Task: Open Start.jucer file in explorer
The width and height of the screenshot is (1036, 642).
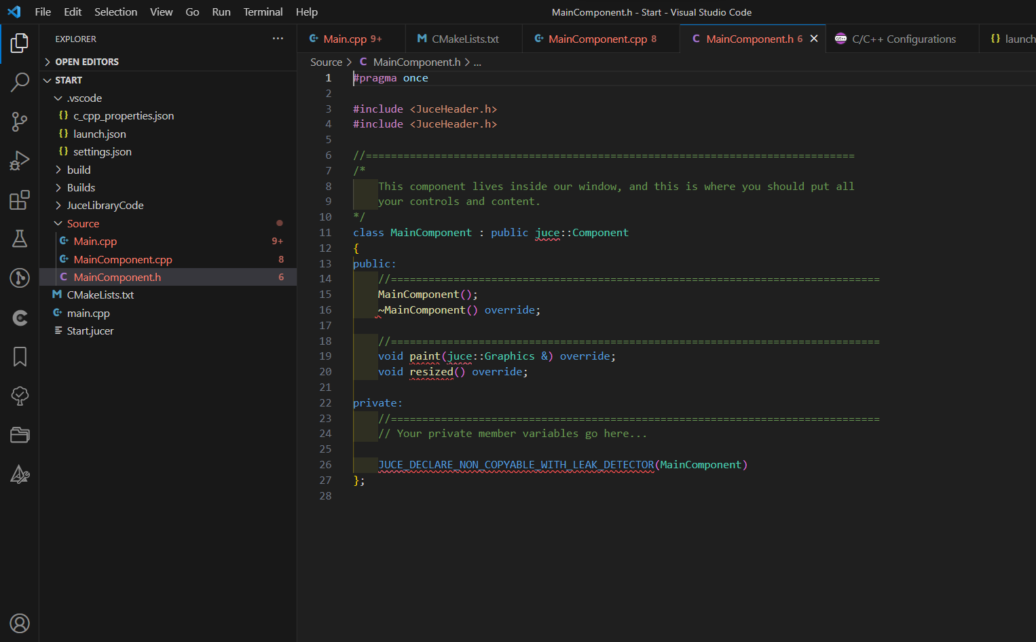Action: click(90, 331)
